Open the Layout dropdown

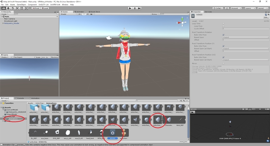pyautogui.click(x=263, y=8)
